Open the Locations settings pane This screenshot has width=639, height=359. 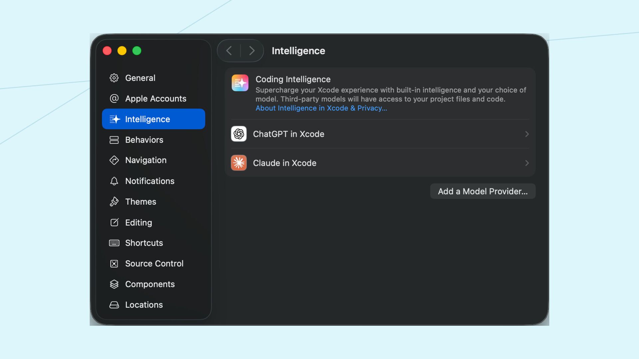[144, 305]
